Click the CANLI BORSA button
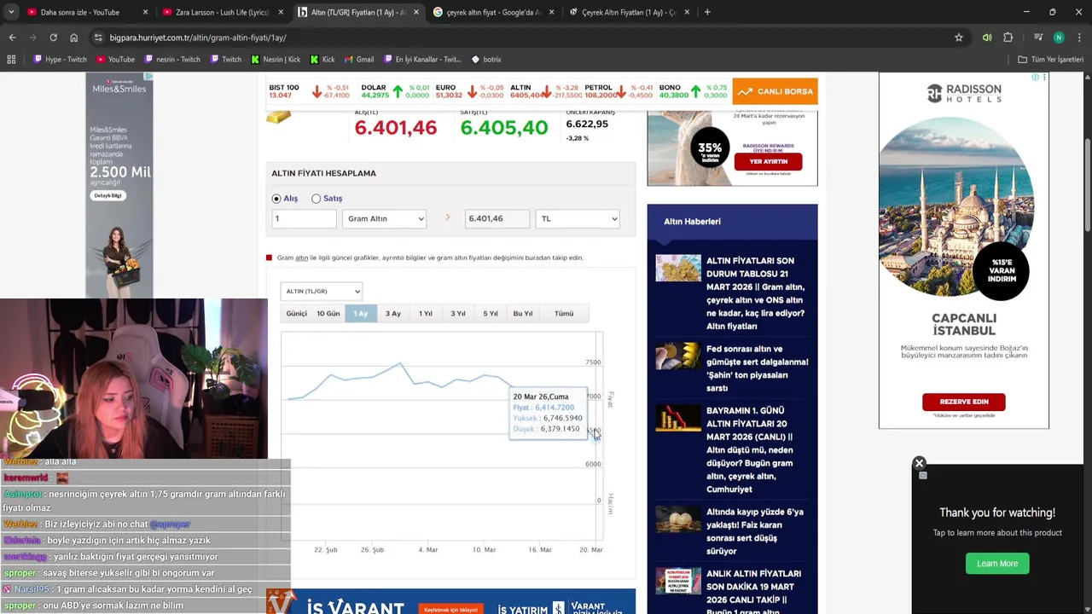1092x614 pixels. pyautogui.click(x=775, y=91)
